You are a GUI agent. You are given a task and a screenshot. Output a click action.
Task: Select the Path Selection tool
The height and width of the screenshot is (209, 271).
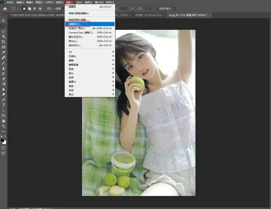pyautogui.click(x=3, y=110)
